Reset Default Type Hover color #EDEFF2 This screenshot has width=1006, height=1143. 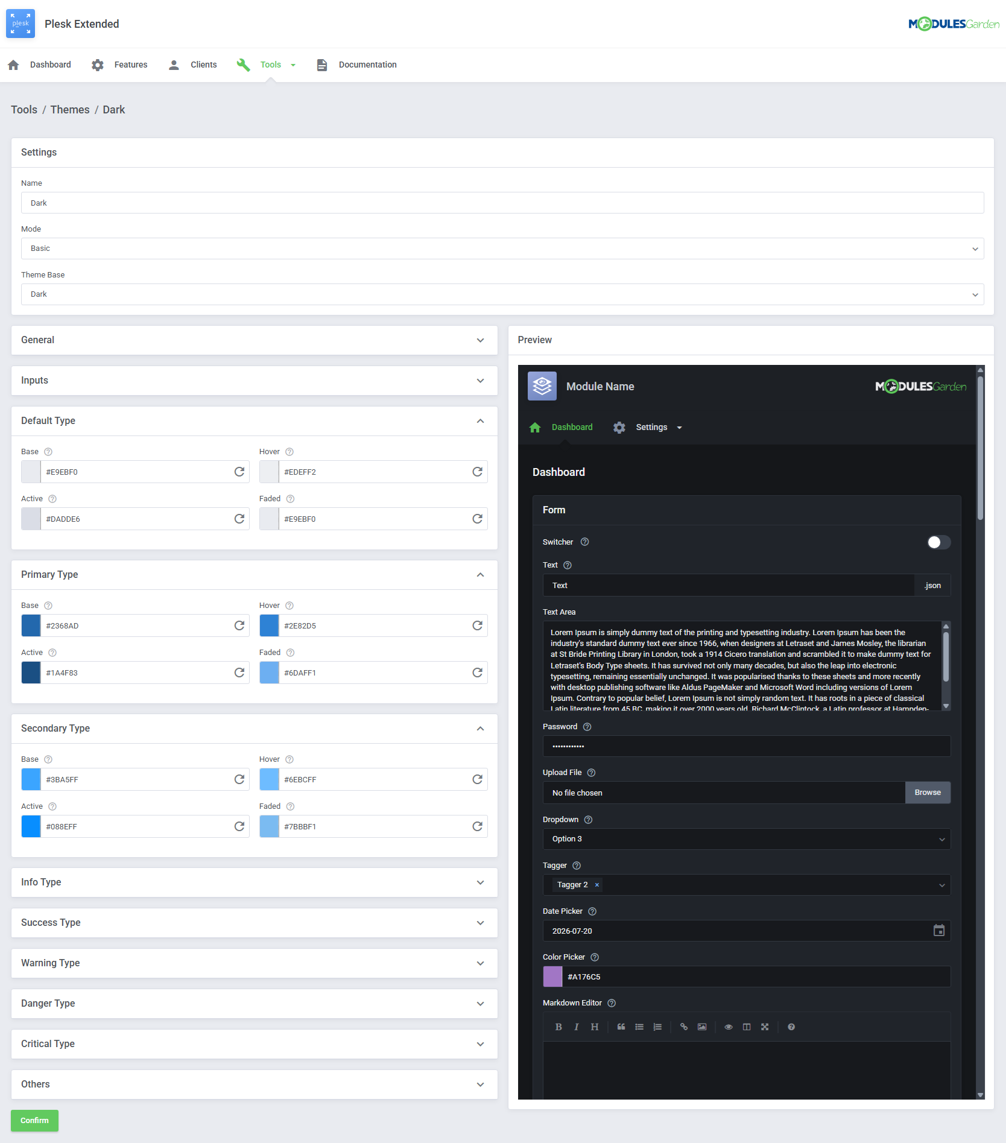[x=478, y=472]
